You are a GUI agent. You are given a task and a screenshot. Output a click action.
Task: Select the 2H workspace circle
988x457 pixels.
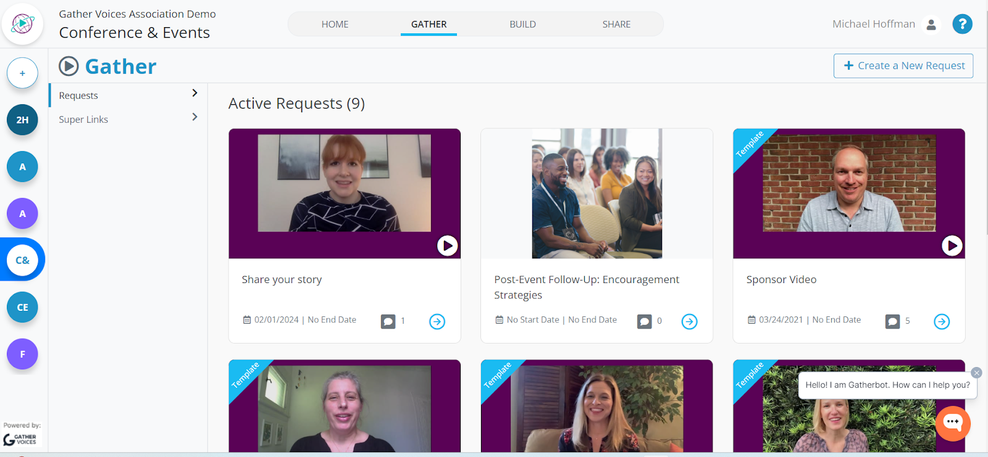click(x=22, y=120)
